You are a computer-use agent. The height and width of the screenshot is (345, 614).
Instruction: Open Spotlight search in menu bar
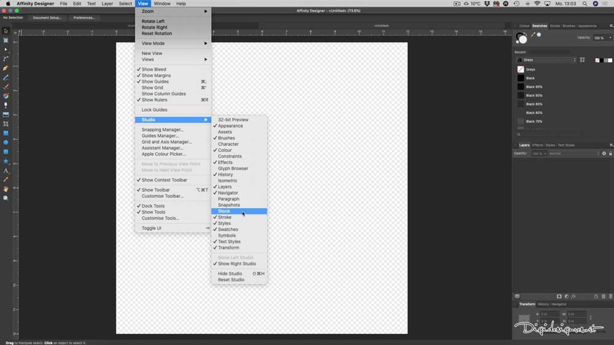(x=585, y=4)
